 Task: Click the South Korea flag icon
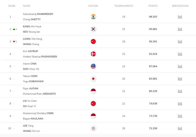(x=93, y=29)
